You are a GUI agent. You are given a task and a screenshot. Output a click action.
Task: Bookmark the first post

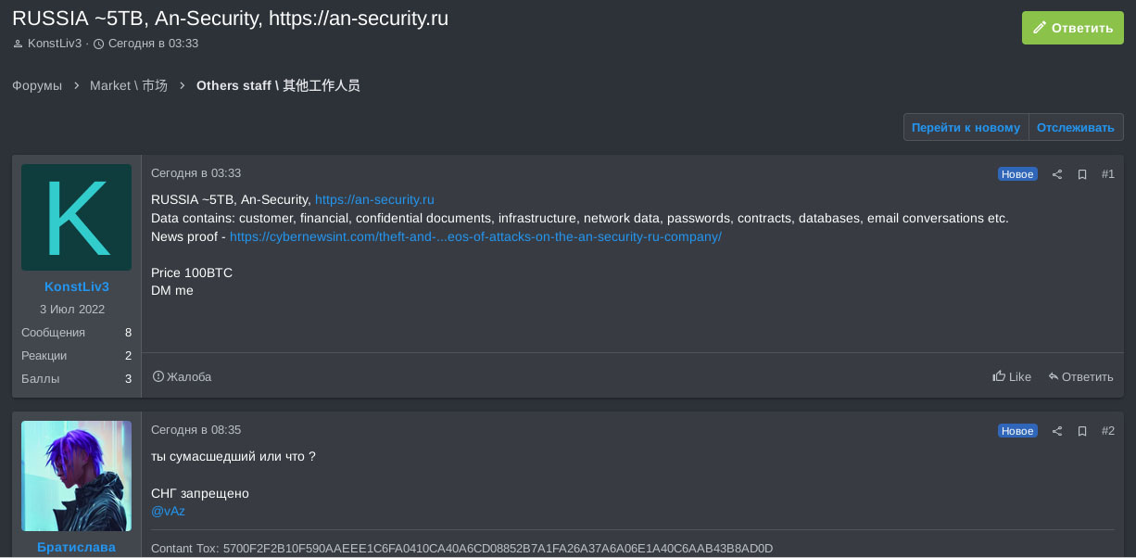1082,174
